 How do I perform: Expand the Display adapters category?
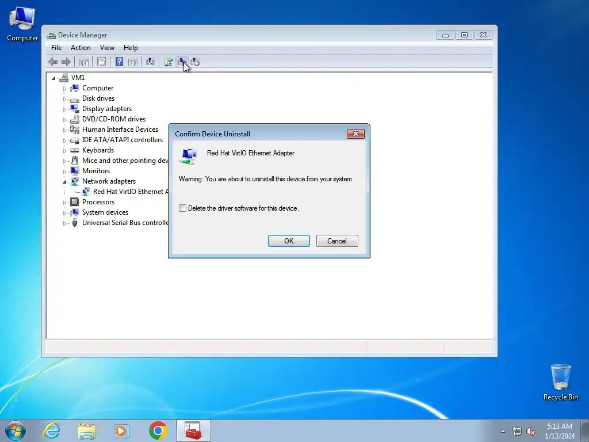click(64, 109)
